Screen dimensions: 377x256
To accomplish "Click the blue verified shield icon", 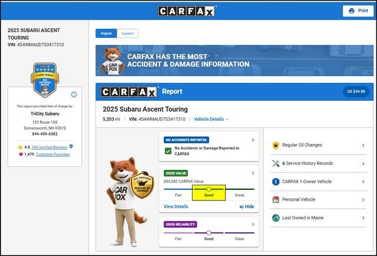I will [71, 146].
